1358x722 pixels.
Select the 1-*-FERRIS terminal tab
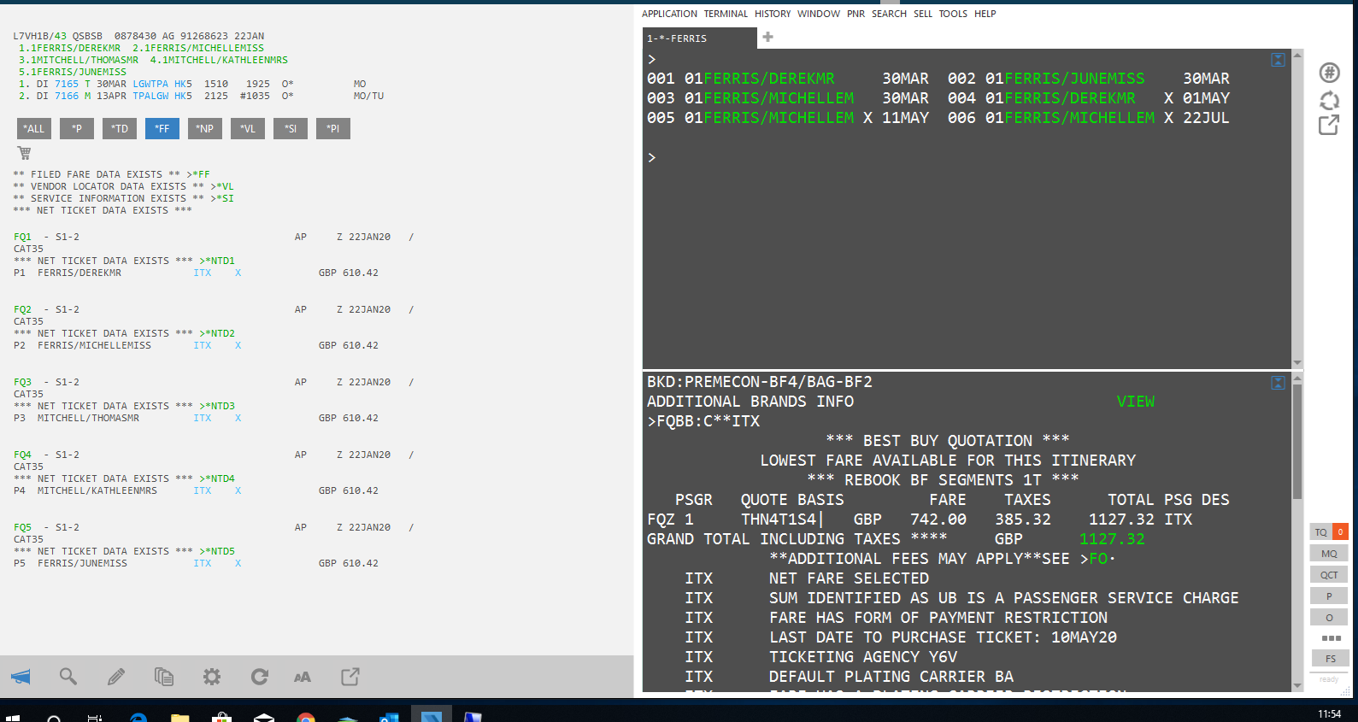pos(699,38)
